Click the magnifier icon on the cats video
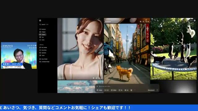The height and width of the screenshot is (111, 198). pyautogui.click(x=190, y=78)
